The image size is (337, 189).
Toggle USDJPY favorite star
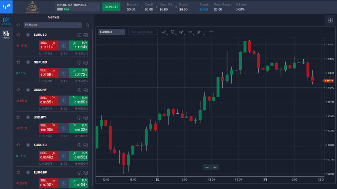coord(18,117)
